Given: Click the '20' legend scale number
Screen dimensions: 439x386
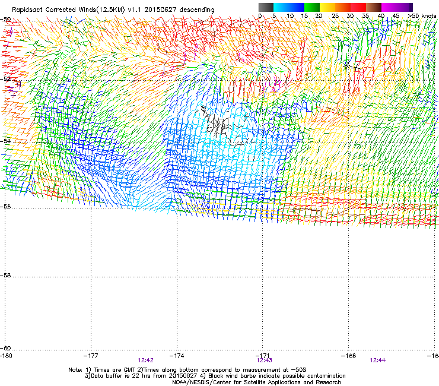Looking at the screenshot, I should [x=319, y=16].
